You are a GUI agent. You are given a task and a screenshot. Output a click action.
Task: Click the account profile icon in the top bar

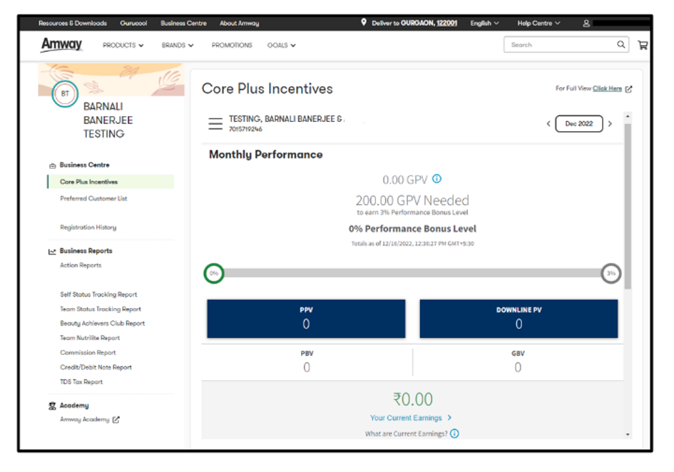click(586, 22)
